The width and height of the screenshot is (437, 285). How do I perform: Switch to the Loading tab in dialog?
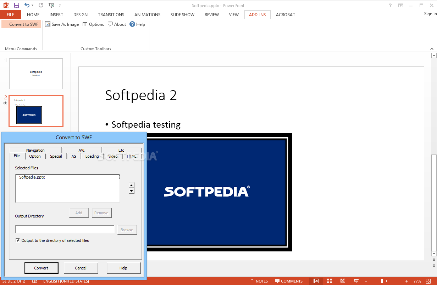92,156
